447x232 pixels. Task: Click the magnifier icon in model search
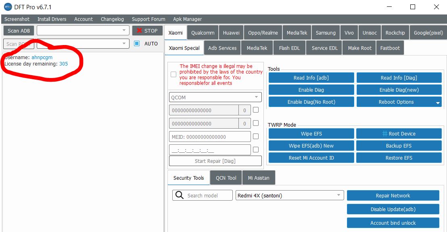point(179,195)
